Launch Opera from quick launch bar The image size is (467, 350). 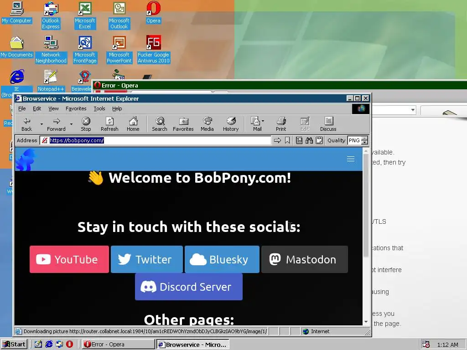click(69, 344)
